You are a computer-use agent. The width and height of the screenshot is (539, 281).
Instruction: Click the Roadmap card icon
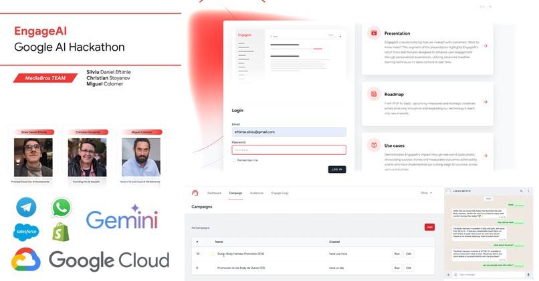point(374,94)
